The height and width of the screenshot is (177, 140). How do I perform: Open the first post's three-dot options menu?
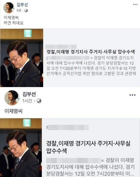(x=135, y=4)
